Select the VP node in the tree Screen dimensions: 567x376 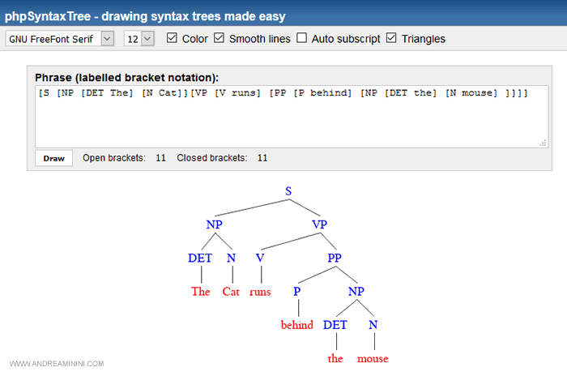tap(320, 224)
